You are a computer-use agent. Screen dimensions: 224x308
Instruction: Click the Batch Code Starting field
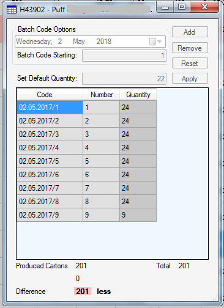pyautogui.click(x=124, y=56)
